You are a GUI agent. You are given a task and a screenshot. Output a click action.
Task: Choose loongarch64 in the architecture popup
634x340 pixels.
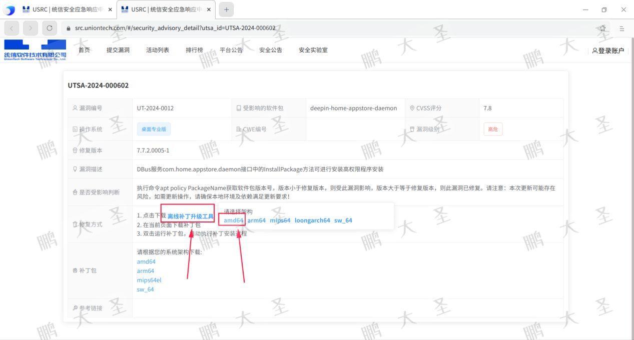point(312,220)
